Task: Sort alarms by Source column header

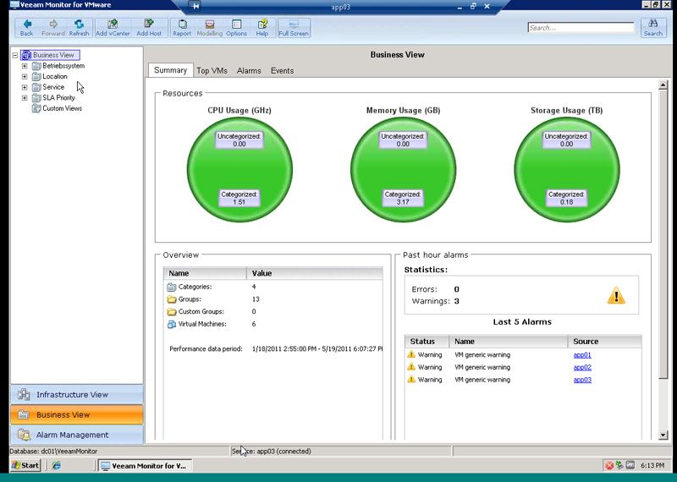Action: click(x=605, y=342)
